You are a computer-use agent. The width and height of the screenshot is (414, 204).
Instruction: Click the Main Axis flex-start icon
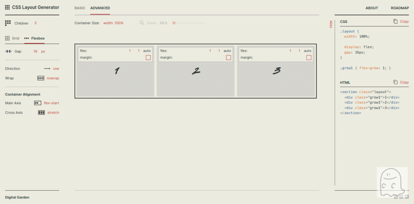coord(38,103)
